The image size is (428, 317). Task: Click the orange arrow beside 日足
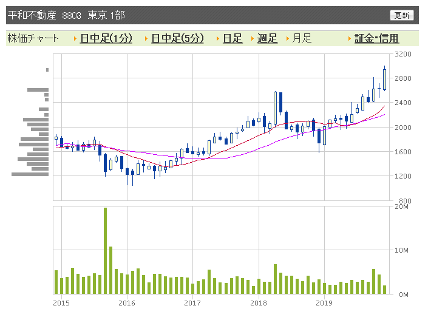(x=218, y=39)
